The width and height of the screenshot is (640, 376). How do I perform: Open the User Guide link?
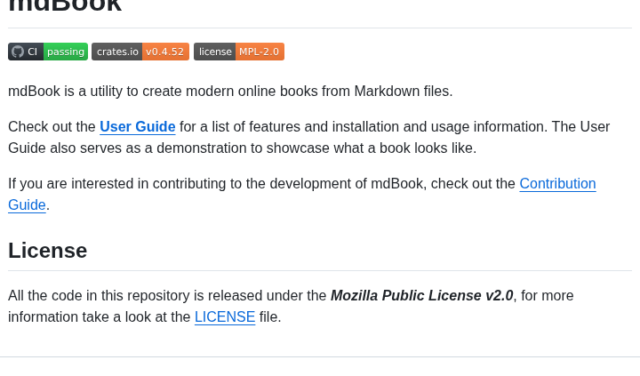[138, 126]
